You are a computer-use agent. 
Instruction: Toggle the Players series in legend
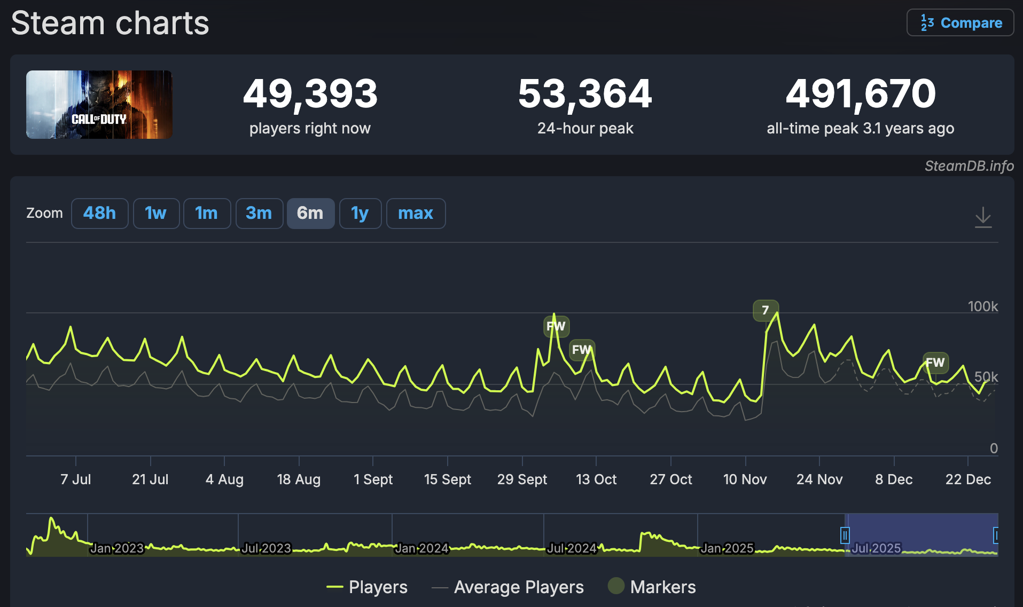tap(367, 587)
